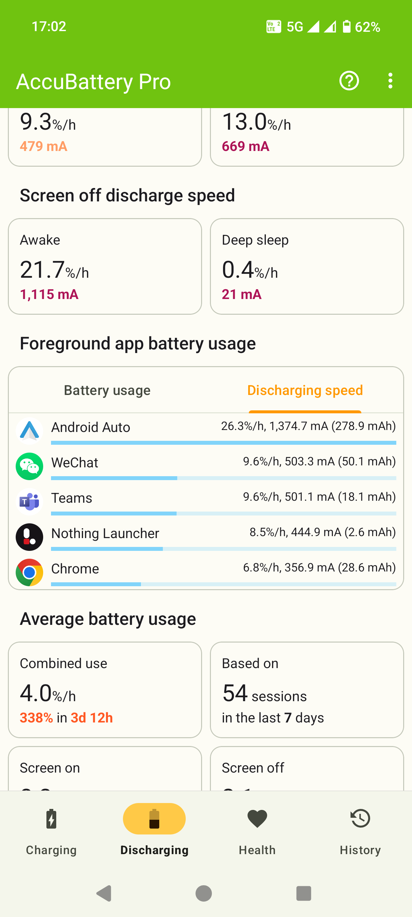Tap the Microsoft Teams app icon

(29, 501)
